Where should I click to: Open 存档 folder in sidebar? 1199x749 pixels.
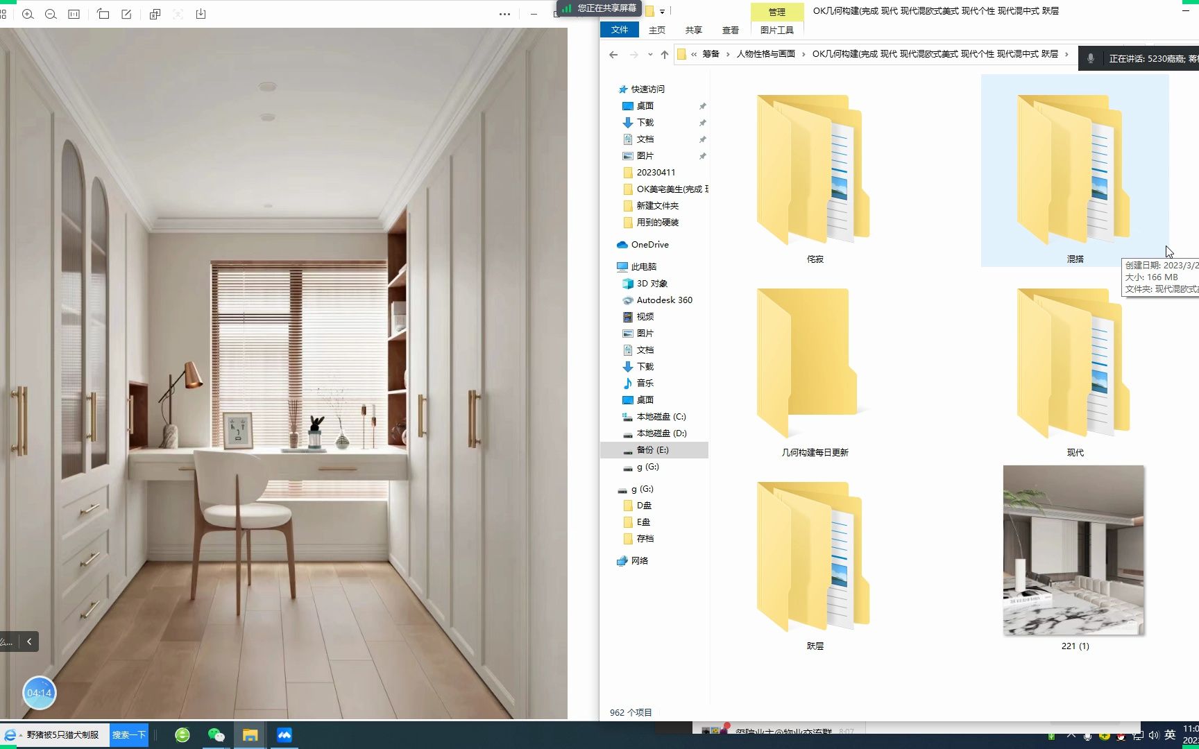pos(645,539)
